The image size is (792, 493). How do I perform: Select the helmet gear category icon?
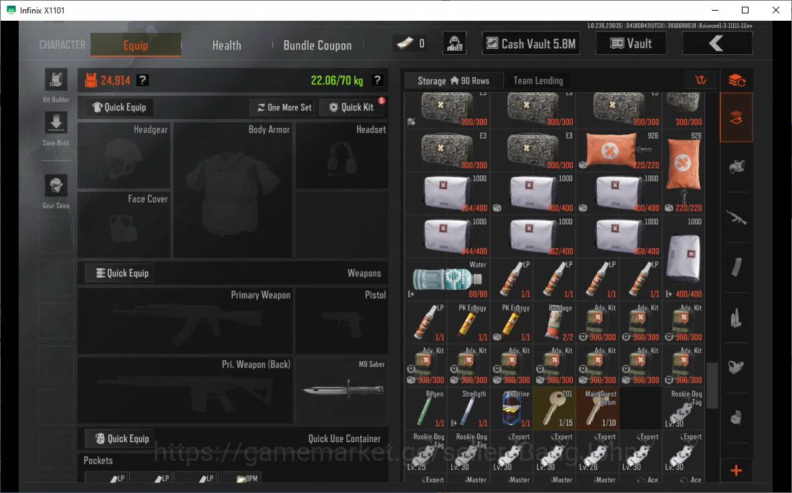[x=737, y=167]
